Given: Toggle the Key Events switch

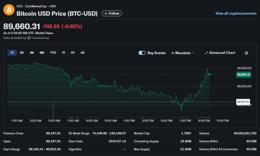Looking at the screenshot, I should 142,53.
